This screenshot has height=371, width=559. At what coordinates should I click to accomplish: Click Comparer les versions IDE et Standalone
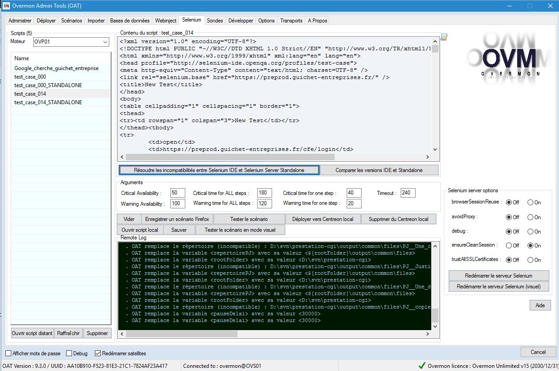(379, 170)
